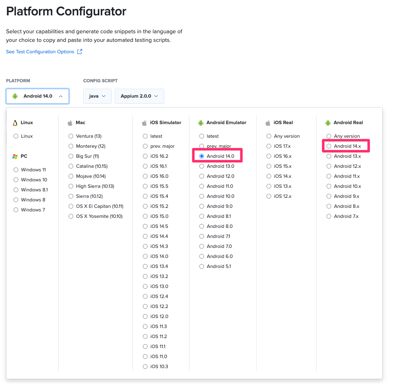The image size is (393, 386).
Task: Pick Android 7.x real device
Action: point(329,216)
